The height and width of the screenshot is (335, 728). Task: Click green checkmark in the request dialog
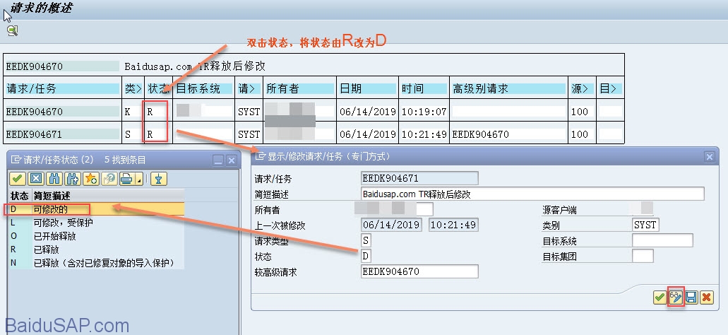[x=660, y=298]
